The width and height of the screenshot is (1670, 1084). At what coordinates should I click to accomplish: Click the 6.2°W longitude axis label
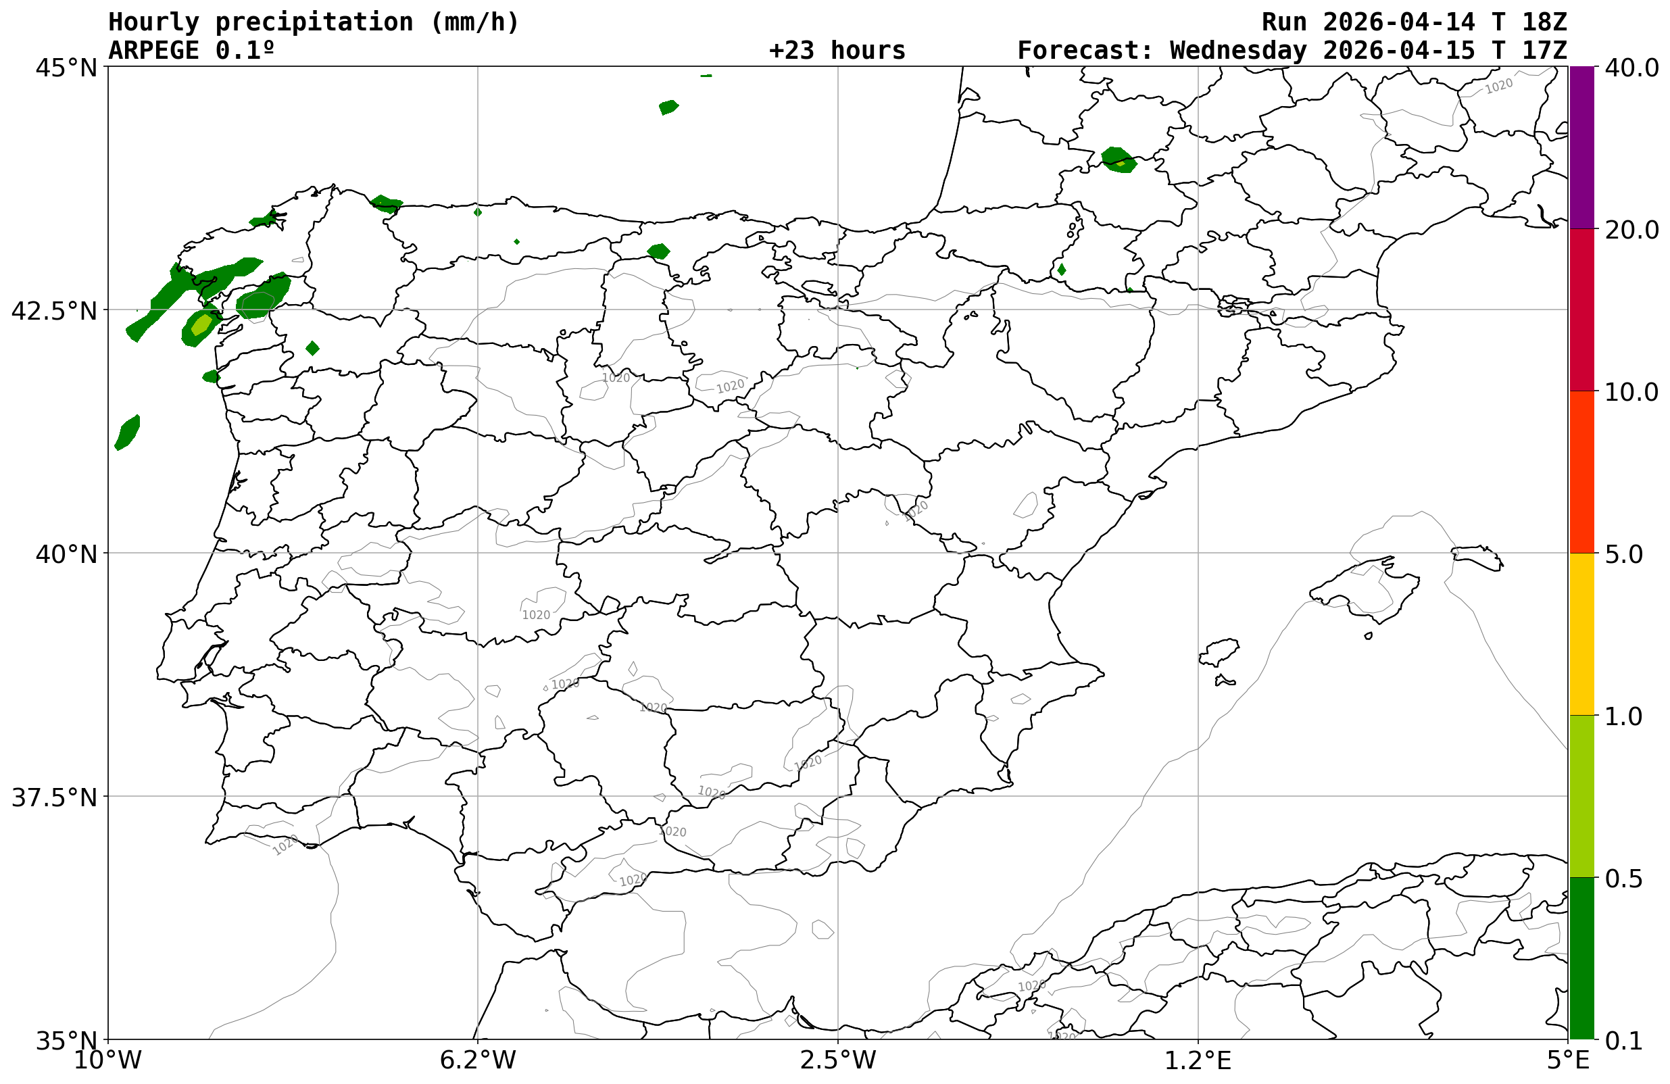coord(477,1060)
